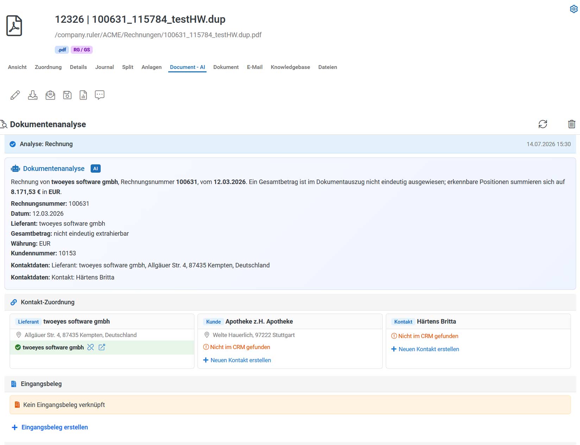Open the Knowledgebase tab
The height and width of the screenshot is (445, 580).
click(290, 67)
